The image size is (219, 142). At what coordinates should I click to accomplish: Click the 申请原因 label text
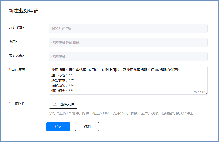tap(19, 70)
